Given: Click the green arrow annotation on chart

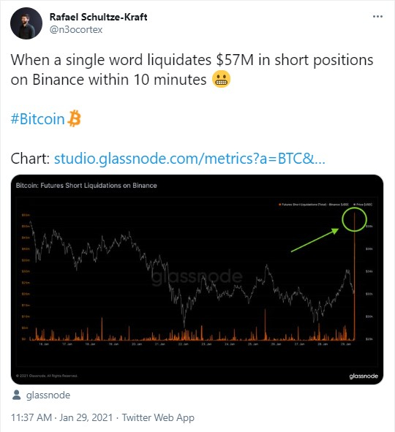Looking at the screenshot, I should click(315, 240).
